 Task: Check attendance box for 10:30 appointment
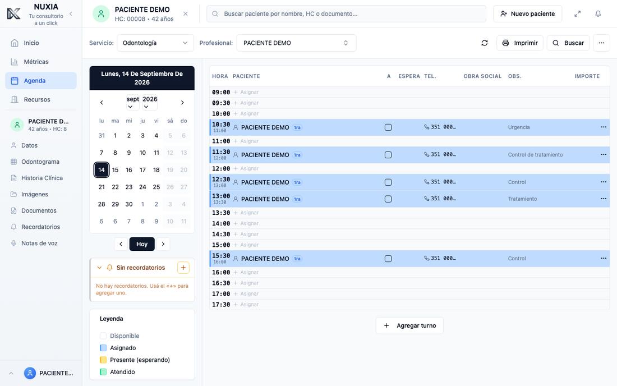click(388, 127)
